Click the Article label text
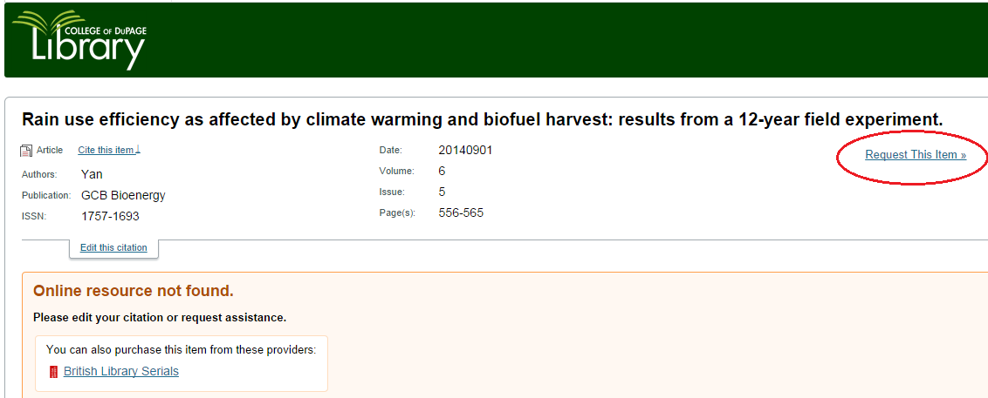Viewport: 988px width, 398px height. tap(50, 151)
